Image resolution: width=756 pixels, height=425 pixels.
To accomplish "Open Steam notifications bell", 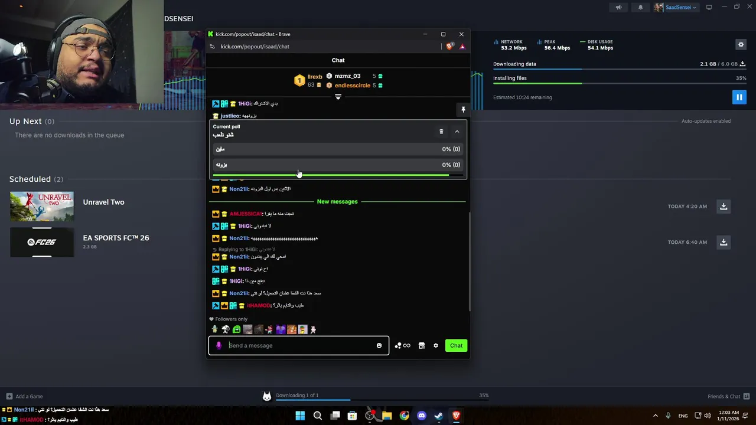I will (640, 8).
